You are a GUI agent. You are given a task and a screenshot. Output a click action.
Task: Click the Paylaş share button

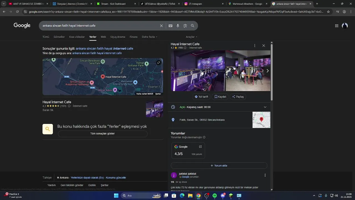(x=238, y=97)
